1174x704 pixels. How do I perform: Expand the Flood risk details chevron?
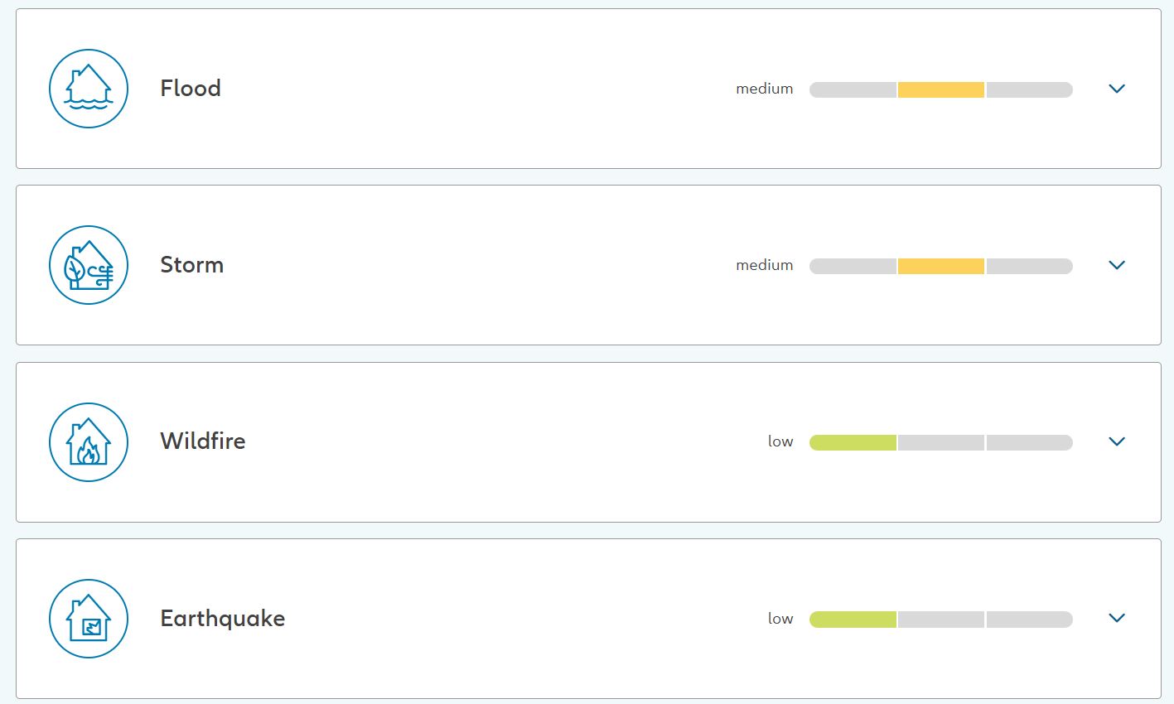[x=1117, y=89]
